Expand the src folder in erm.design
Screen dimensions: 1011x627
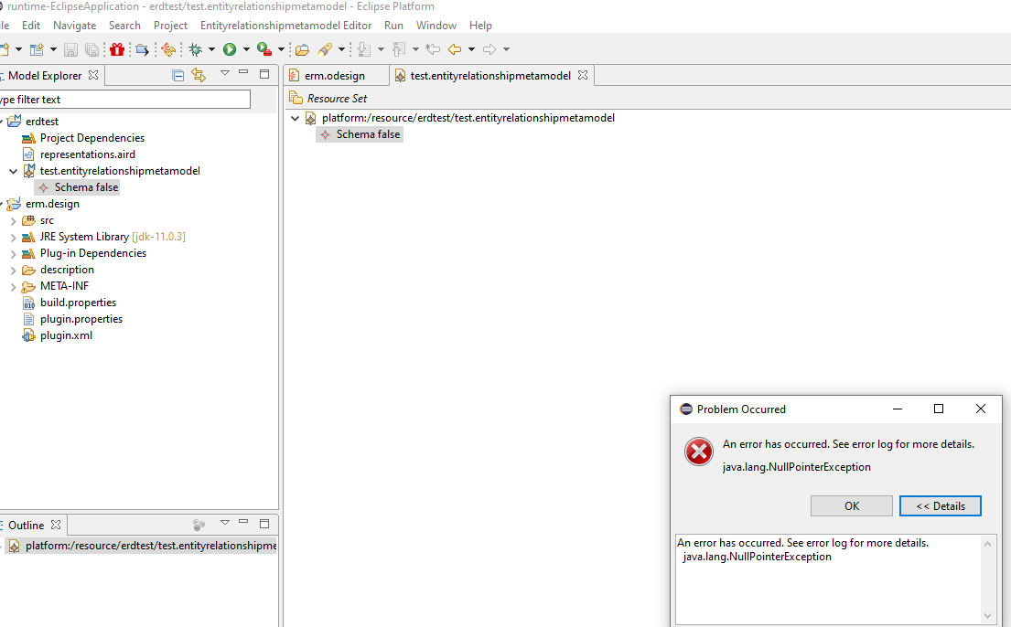click(13, 220)
